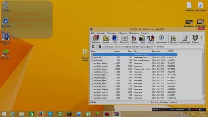Select the MP3 file on the desktop

tap(201, 6)
